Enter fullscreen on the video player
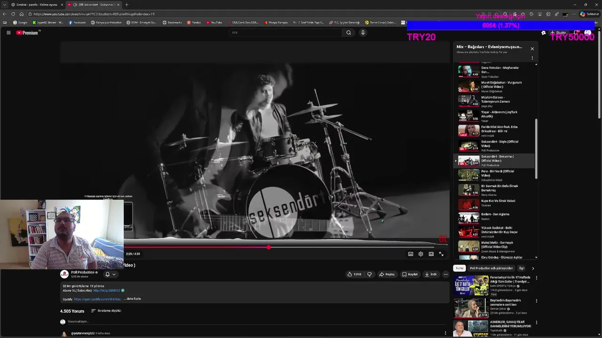602x338 pixels. 441,254
